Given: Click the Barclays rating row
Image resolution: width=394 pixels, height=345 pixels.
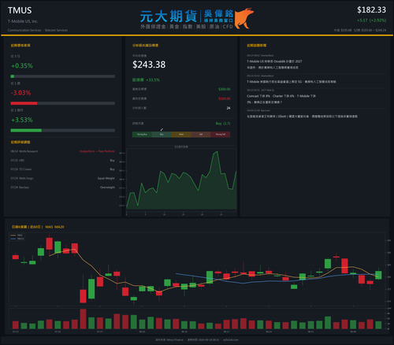Looking at the screenshot, I should (63, 187).
